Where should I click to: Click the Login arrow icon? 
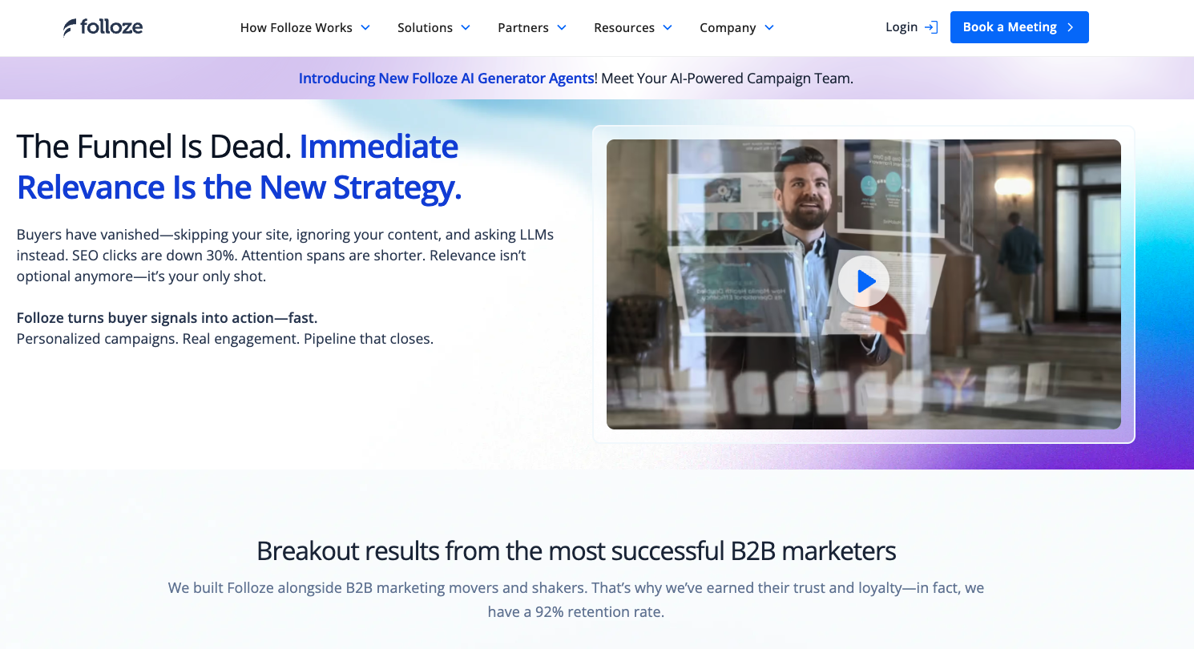pyautogui.click(x=930, y=27)
